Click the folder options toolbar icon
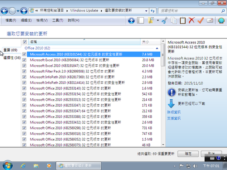The image size is (227, 170). [x=151, y=20]
